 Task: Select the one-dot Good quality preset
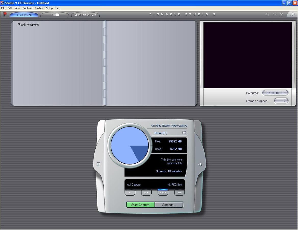pyautogui.click(x=130, y=193)
